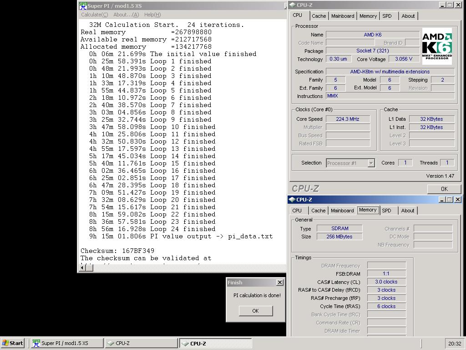This screenshot has width=466, height=350.
Task: Click the Super PI horizontal scrollbar left arrow
Action: 82,268
